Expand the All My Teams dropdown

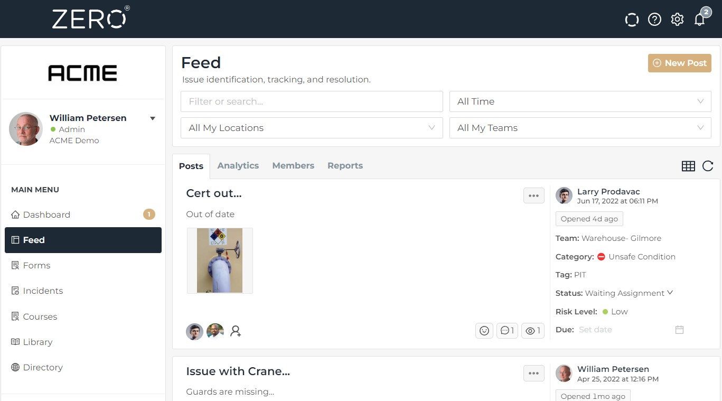point(580,128)
